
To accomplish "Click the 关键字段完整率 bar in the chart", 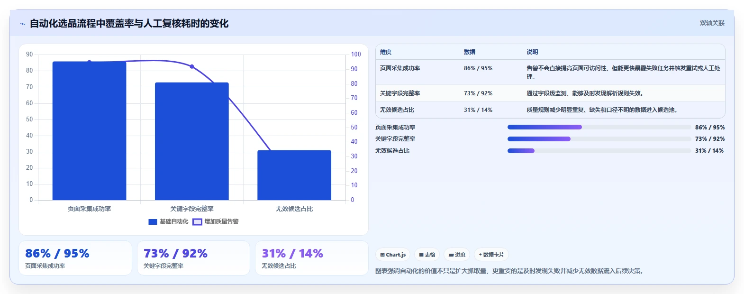I will [192, 141].
